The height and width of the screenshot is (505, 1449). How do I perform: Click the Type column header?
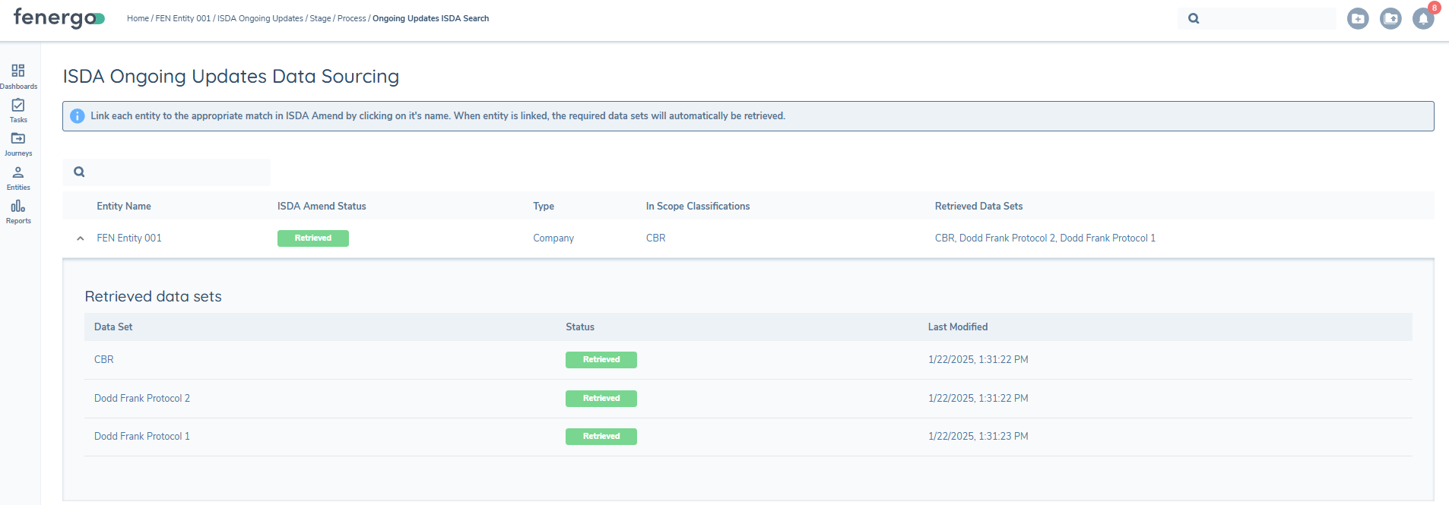click(x=544, y=207)
